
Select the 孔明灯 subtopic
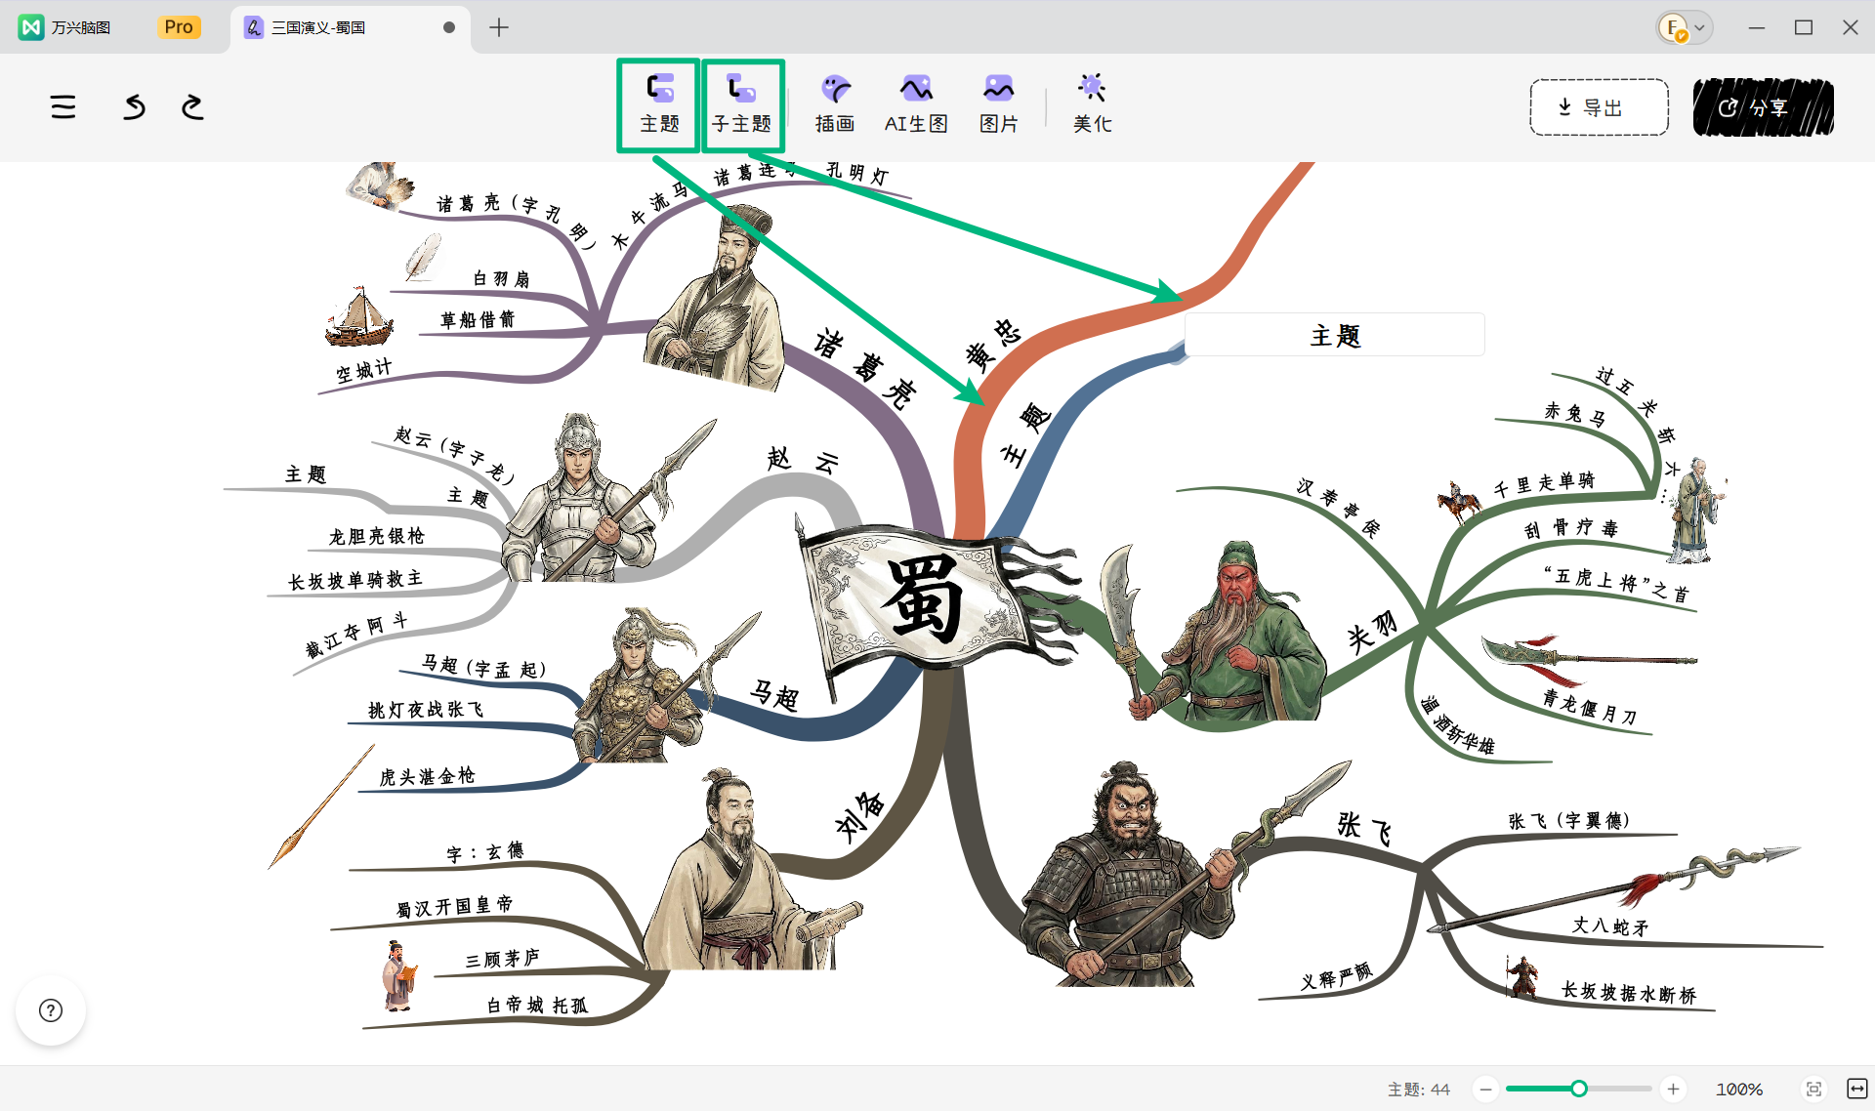[857, 173]
